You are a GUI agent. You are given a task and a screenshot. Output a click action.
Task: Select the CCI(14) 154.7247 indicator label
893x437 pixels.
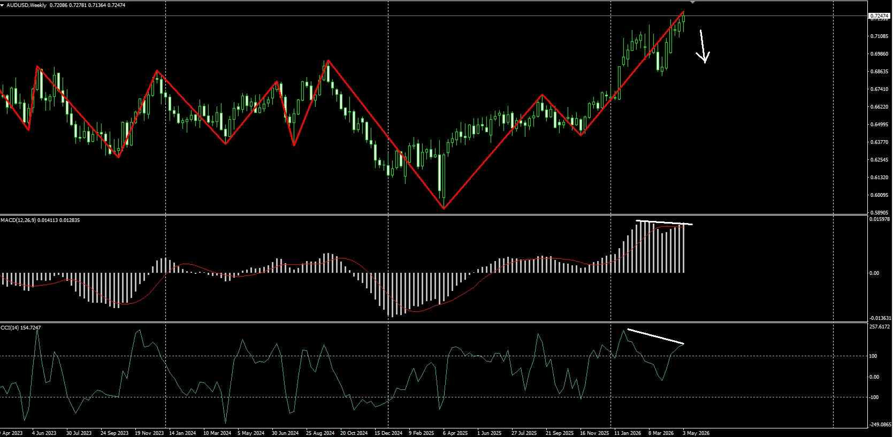[x=21, y=327]
